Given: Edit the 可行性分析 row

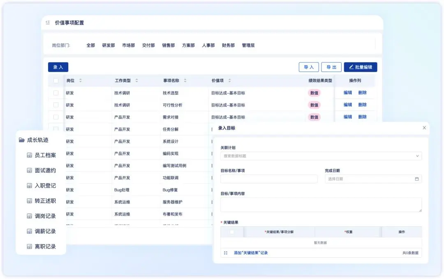Looking at the screenshot, I should tap(348, 105).
